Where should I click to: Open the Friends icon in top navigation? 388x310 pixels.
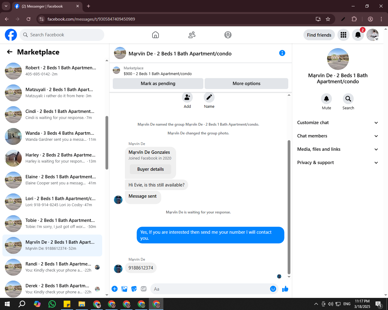tap(192, 35)
